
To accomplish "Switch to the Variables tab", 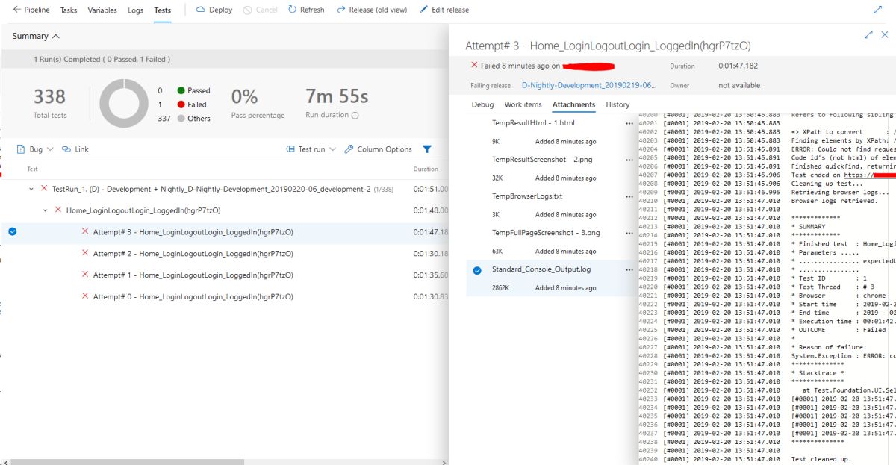I will tap(102, 10).
